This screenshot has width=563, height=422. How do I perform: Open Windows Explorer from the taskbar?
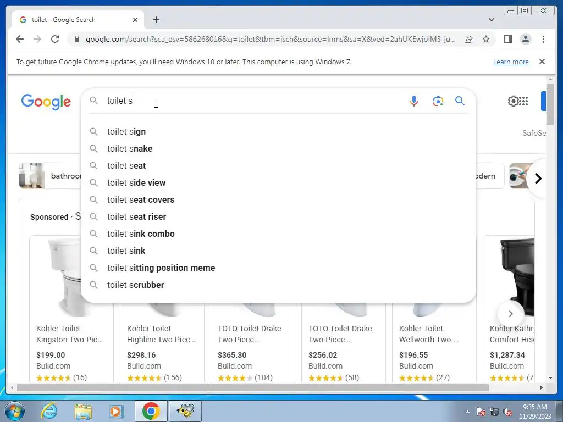[83, 411]
